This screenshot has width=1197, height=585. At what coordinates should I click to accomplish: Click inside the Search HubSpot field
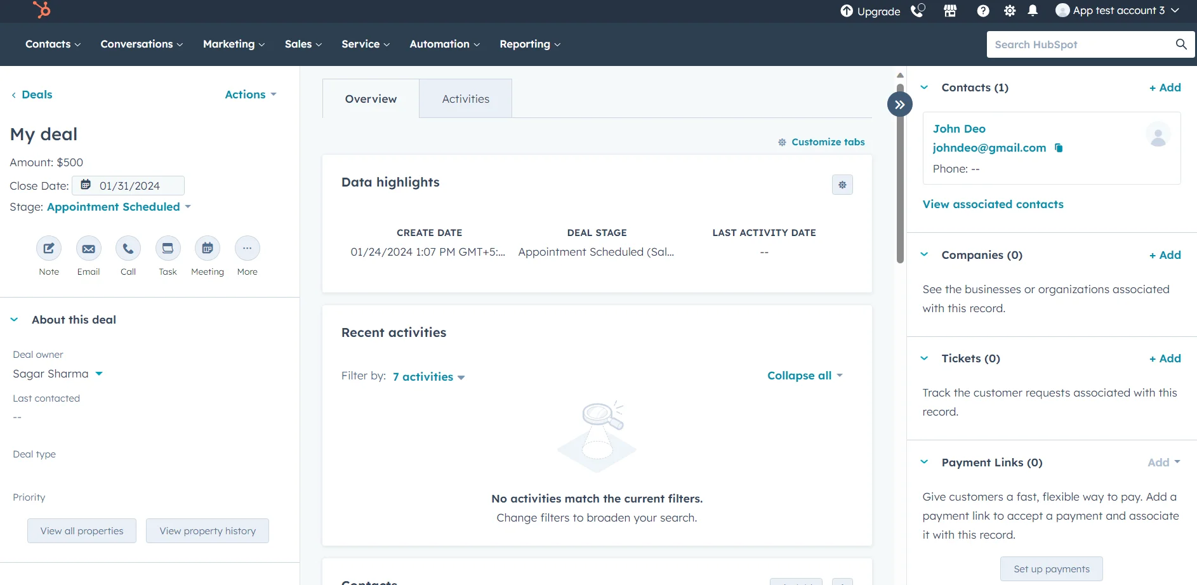click(x=1079, y=44)
